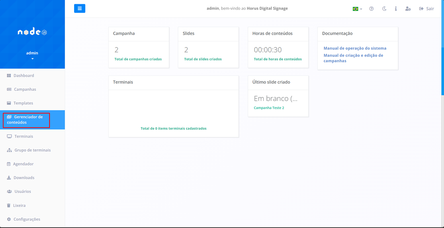Screen dimensions: 444x228
Task: Select the Terminais monitor icon
Action: click(x=9, y=136)
